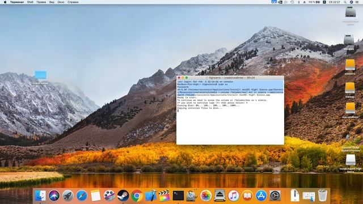Click the Terminal window title bar
This screenshot has width=363, height=204.
pyautogui.click(x=230, y=78)
